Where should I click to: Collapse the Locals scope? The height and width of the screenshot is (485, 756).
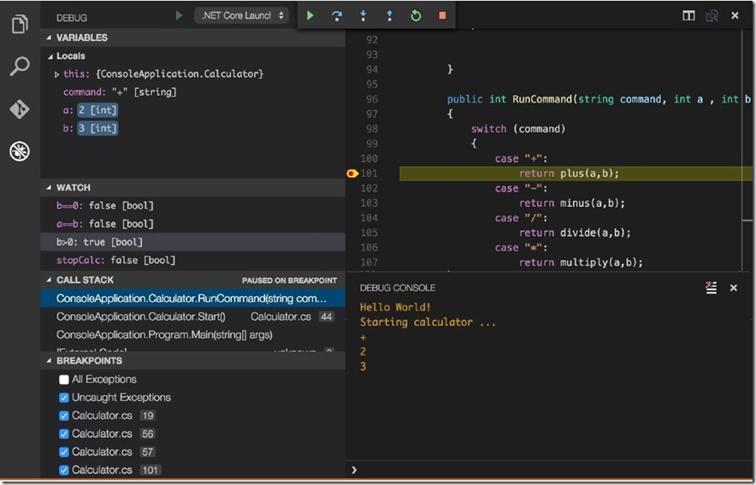(50, 56)
